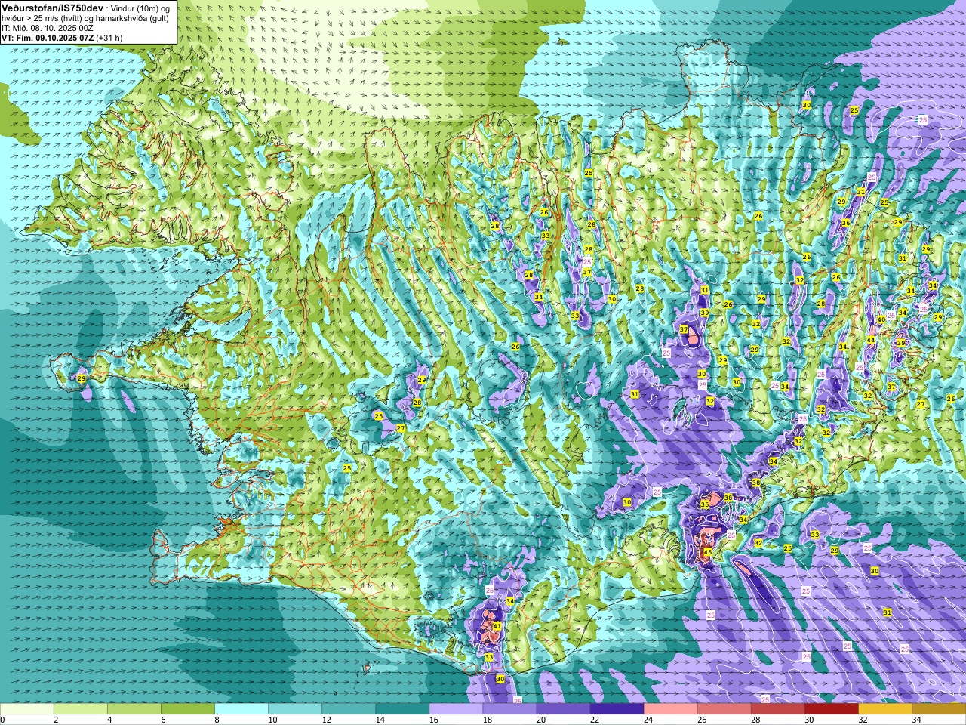Click the yellow '36' maximum gust marker
Viewport: 966px width, 725px height.
point(846,223)
